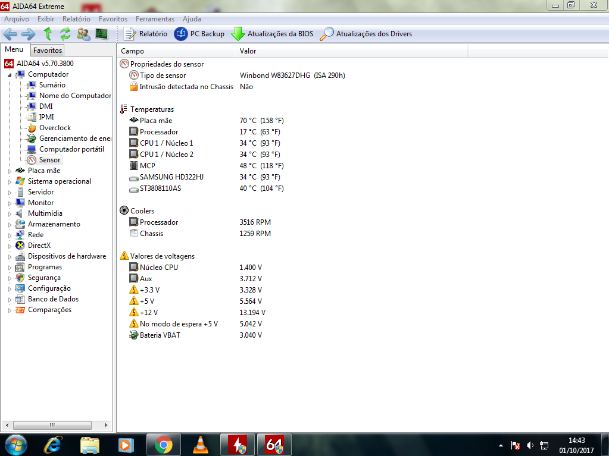Open Google Chrome from taskbar
The height and width of the screenshot is (456, 609).
(x=164, y=445)
